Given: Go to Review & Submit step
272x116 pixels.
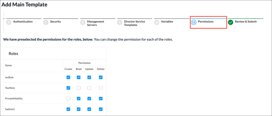Looking at the screenshot, I should [246, 22].
